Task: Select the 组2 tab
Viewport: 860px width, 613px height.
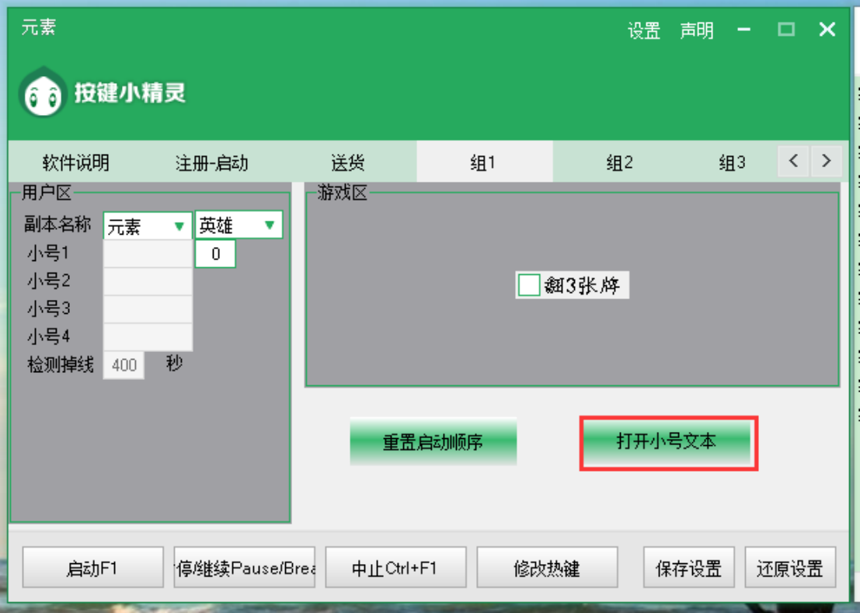Action: (619, 163)
